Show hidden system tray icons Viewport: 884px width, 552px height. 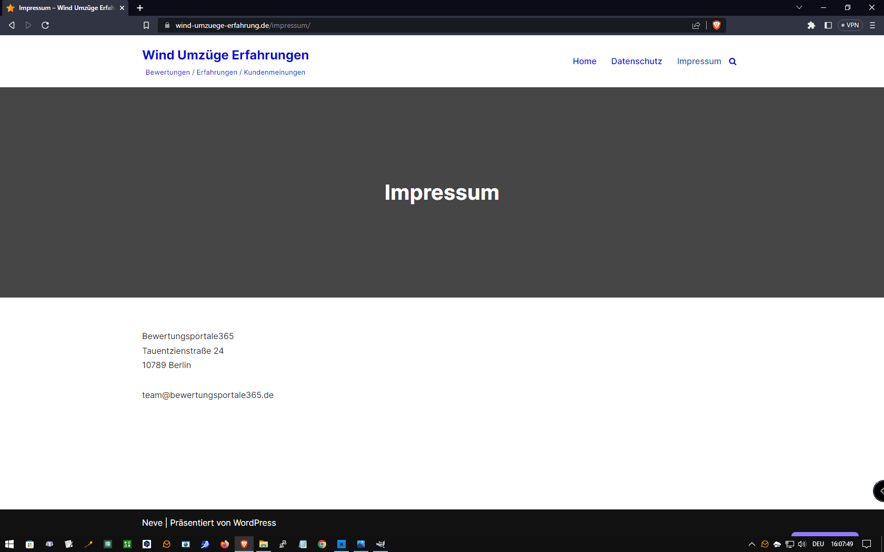(752, 544)
